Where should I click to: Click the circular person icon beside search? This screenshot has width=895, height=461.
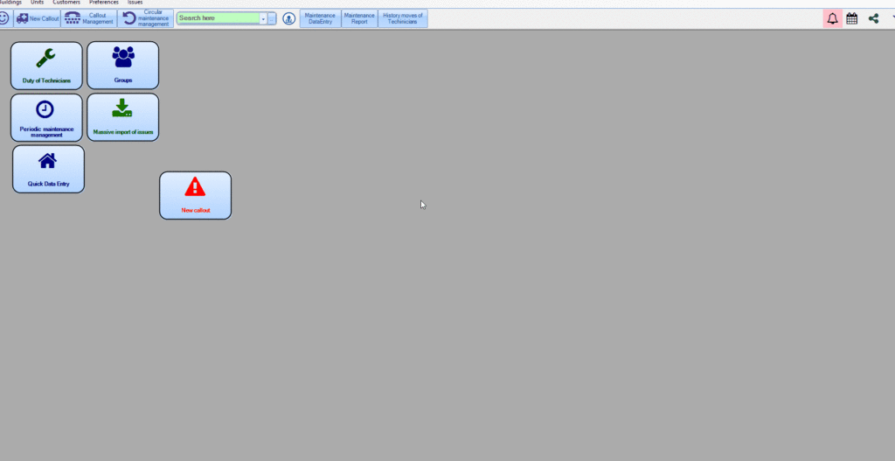pyautogui.click(x=288, y=18)
